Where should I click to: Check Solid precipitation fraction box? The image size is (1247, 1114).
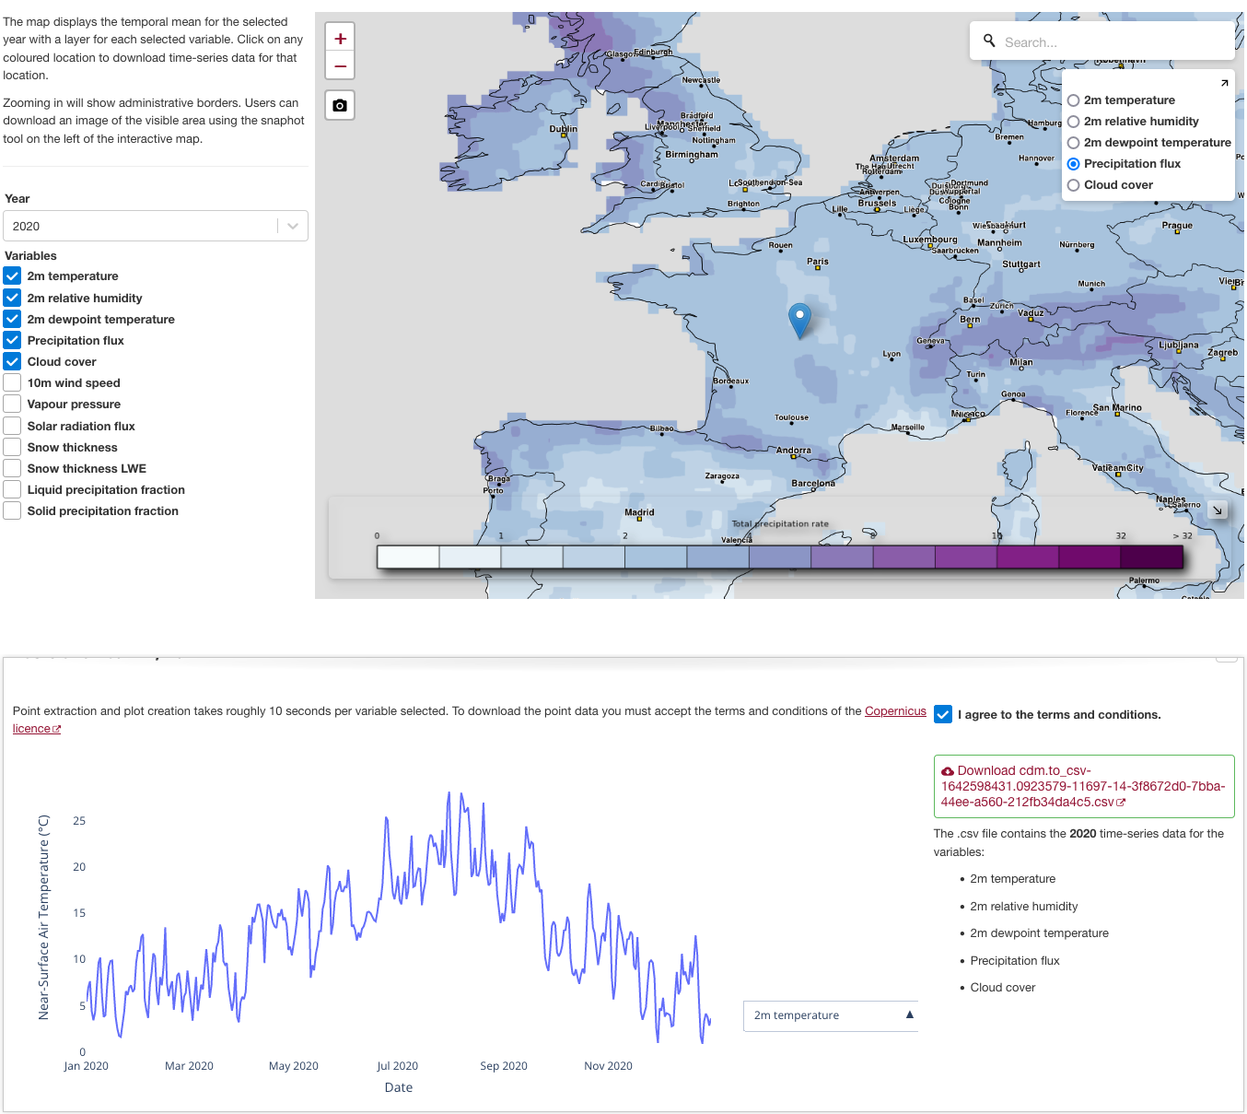click(12, 510)
